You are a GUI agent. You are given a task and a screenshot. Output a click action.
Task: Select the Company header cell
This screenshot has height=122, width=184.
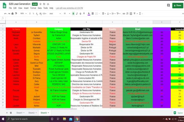point(59,29)
